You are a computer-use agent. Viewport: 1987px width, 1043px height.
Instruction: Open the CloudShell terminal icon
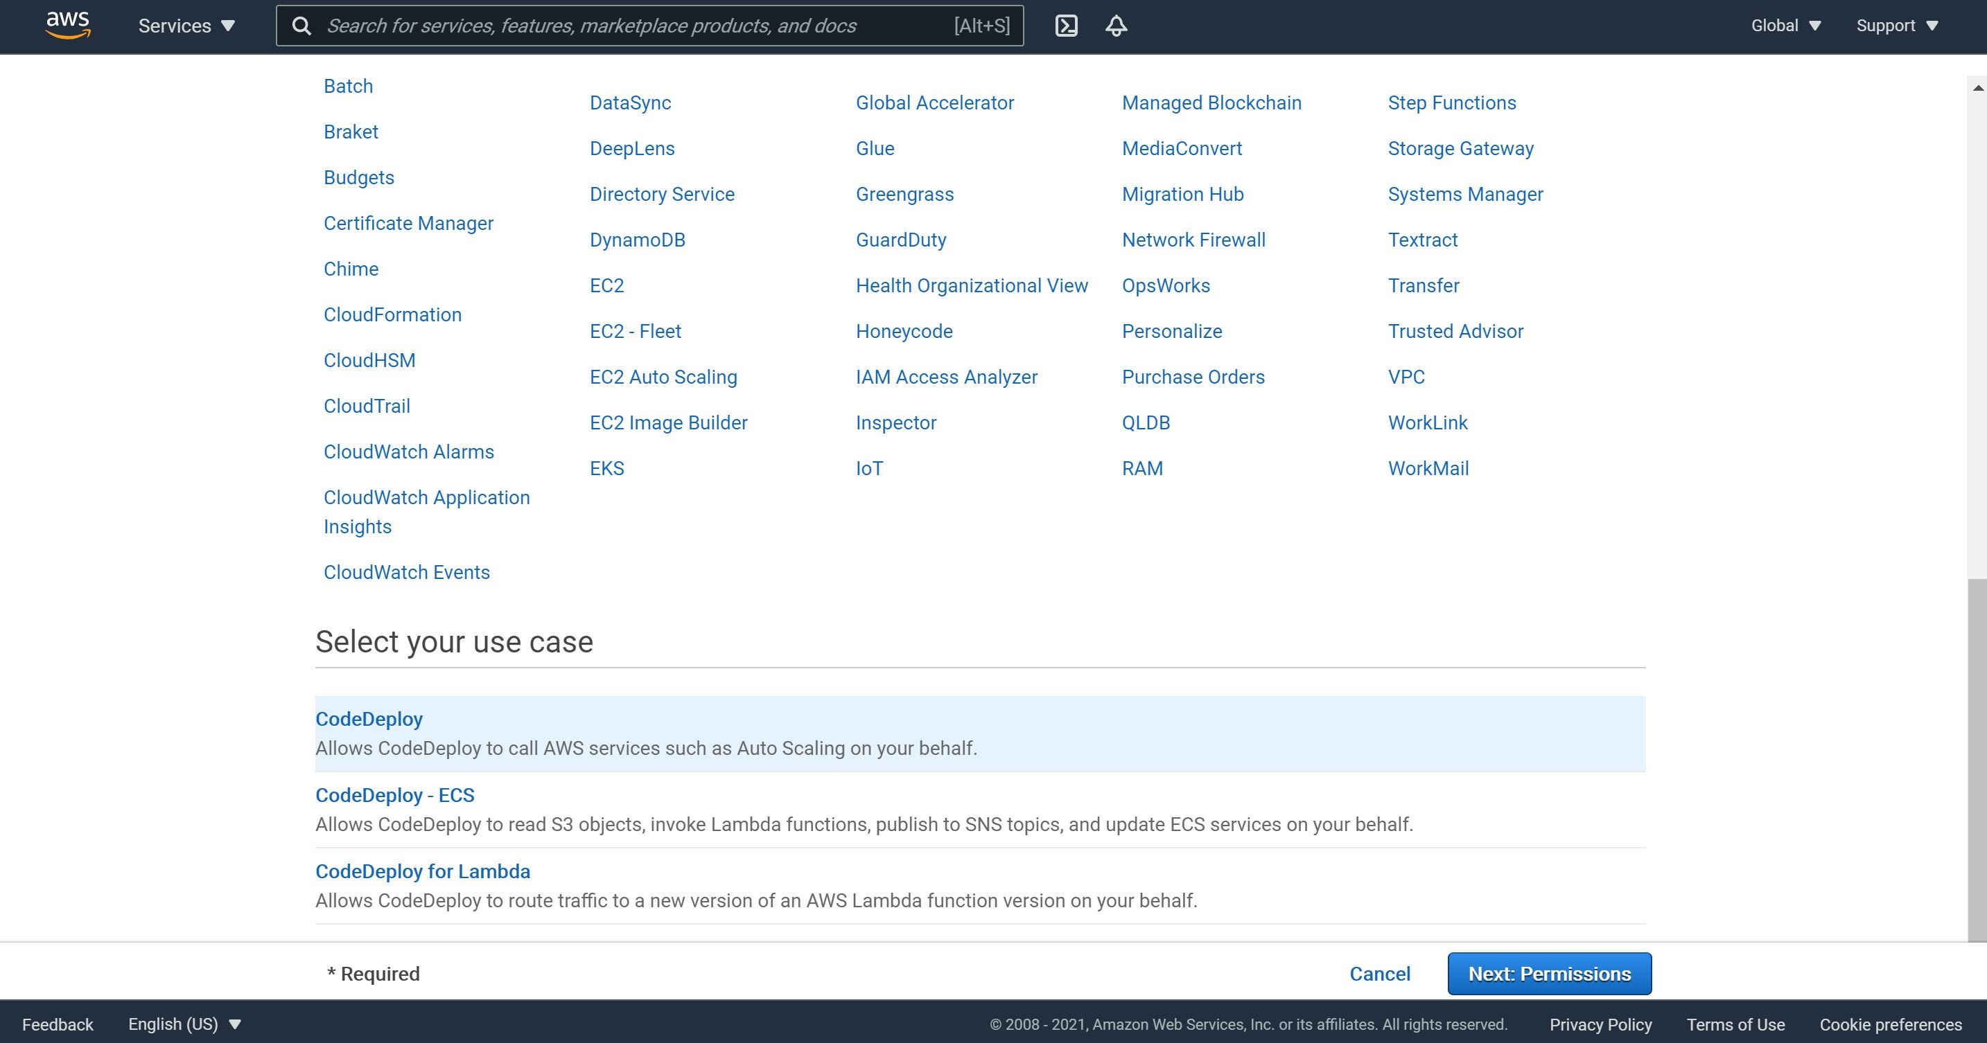coord(1066,26)
